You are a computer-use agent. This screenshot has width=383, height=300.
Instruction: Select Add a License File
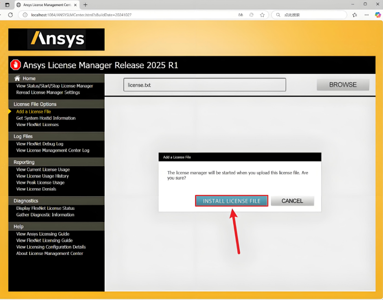tap(34, 112)
